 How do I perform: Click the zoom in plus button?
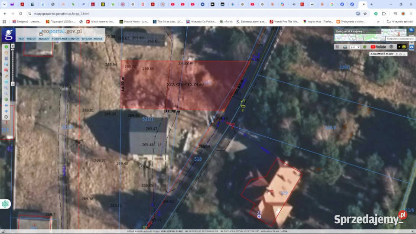pyautogui.click(x=13, y=46)
